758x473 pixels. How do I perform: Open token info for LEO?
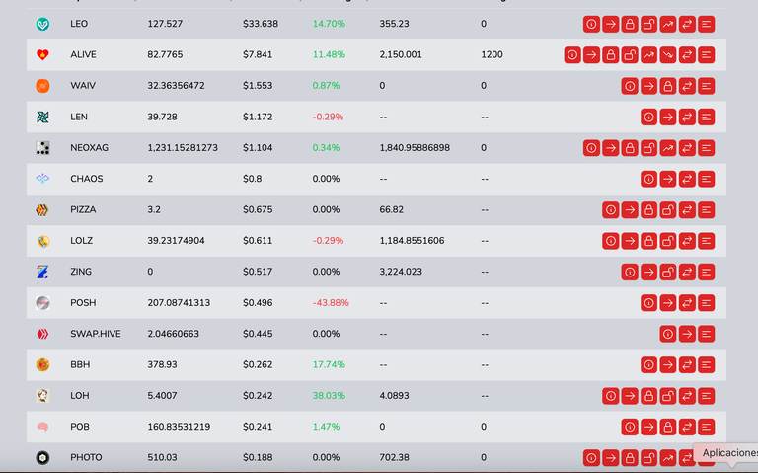(591, 24)
